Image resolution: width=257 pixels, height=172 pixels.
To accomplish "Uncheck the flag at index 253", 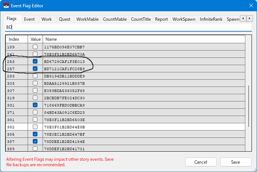I will point(35,61).
